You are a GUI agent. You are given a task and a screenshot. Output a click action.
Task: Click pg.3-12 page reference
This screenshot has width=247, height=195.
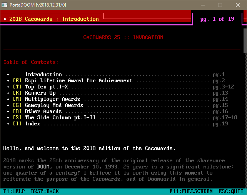point(224,87)
